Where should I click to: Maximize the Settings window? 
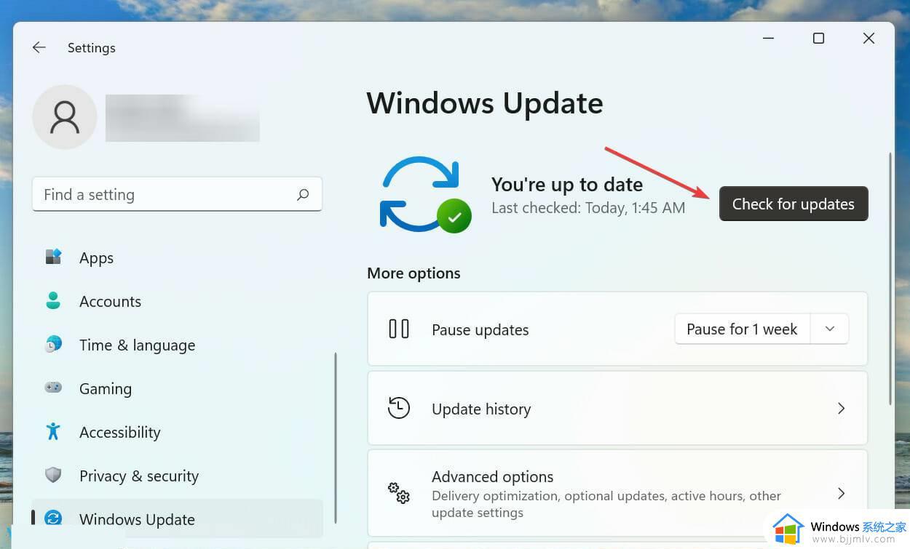(818, 39)
